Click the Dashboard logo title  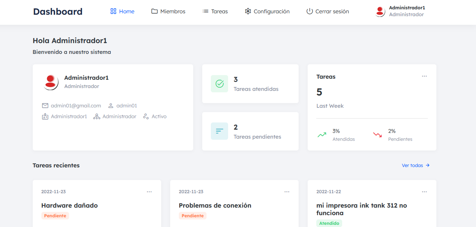click(58, 11)
